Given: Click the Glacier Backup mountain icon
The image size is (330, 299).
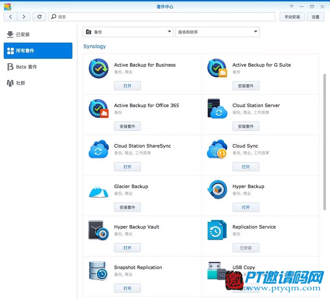Looking at the screenshot, I should pyautogui.click(x=99, y=190).
